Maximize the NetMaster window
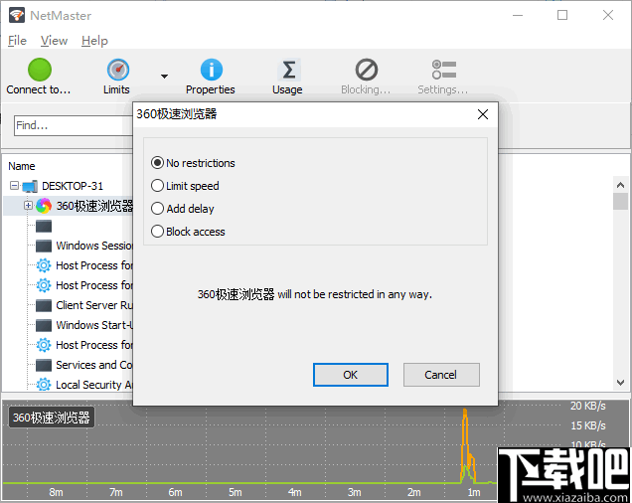Image resolution: width=632 pixels, height=503 pixels. tap(562, 15)
